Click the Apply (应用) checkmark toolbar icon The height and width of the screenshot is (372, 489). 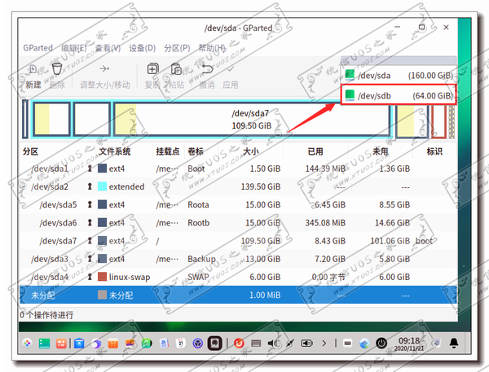[x=231, y=70]
